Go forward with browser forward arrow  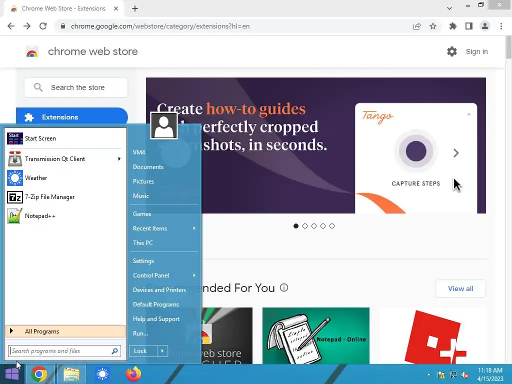pyautogui.click(x=27, y=26)
